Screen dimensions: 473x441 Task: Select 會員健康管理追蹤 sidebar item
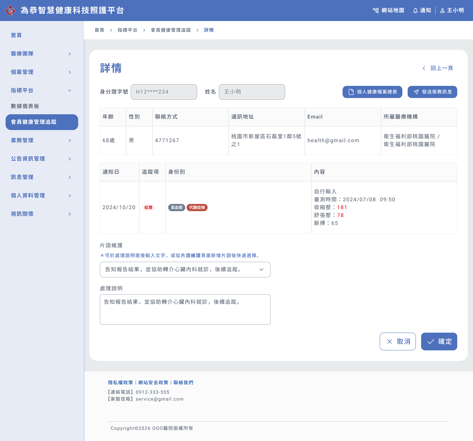(42, 122)
